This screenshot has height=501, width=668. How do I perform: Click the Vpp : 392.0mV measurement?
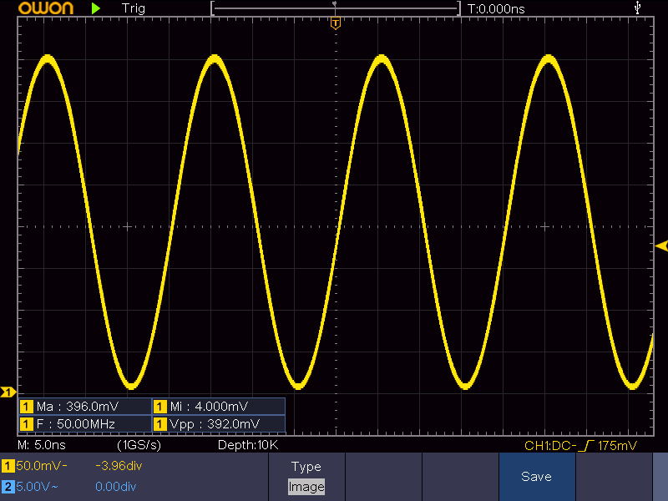(219, 424)
